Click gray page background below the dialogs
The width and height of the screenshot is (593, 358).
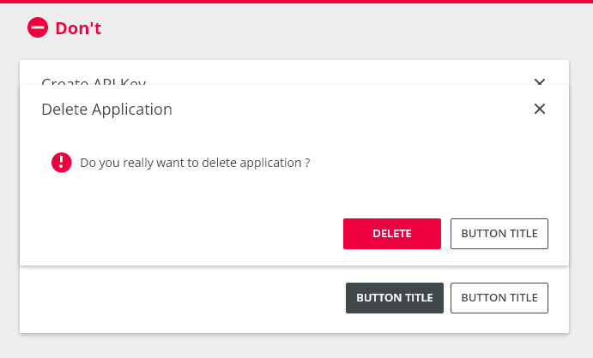click(x=297, y=346)
